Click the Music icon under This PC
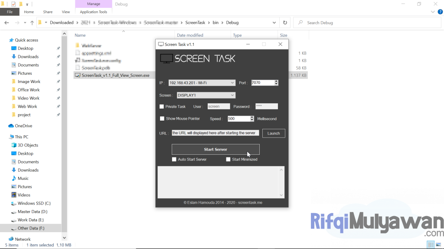The image size is (444, 249). [13, 179]
